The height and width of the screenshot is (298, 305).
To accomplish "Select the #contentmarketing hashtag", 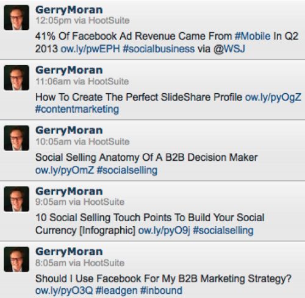I will 77,109.
